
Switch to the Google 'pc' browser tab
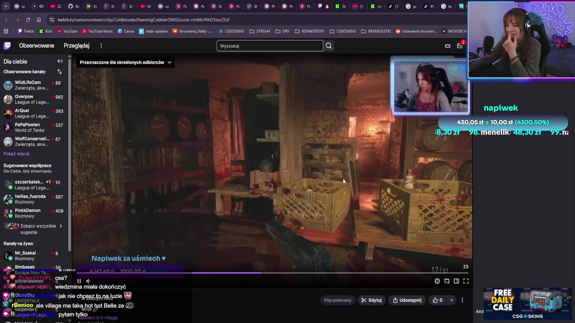(x=411, y=6)
